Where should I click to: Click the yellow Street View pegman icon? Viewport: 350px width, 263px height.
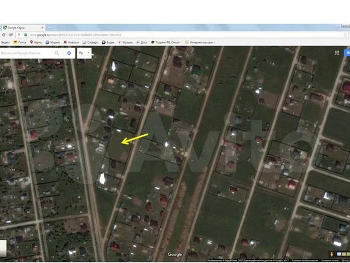332,254
